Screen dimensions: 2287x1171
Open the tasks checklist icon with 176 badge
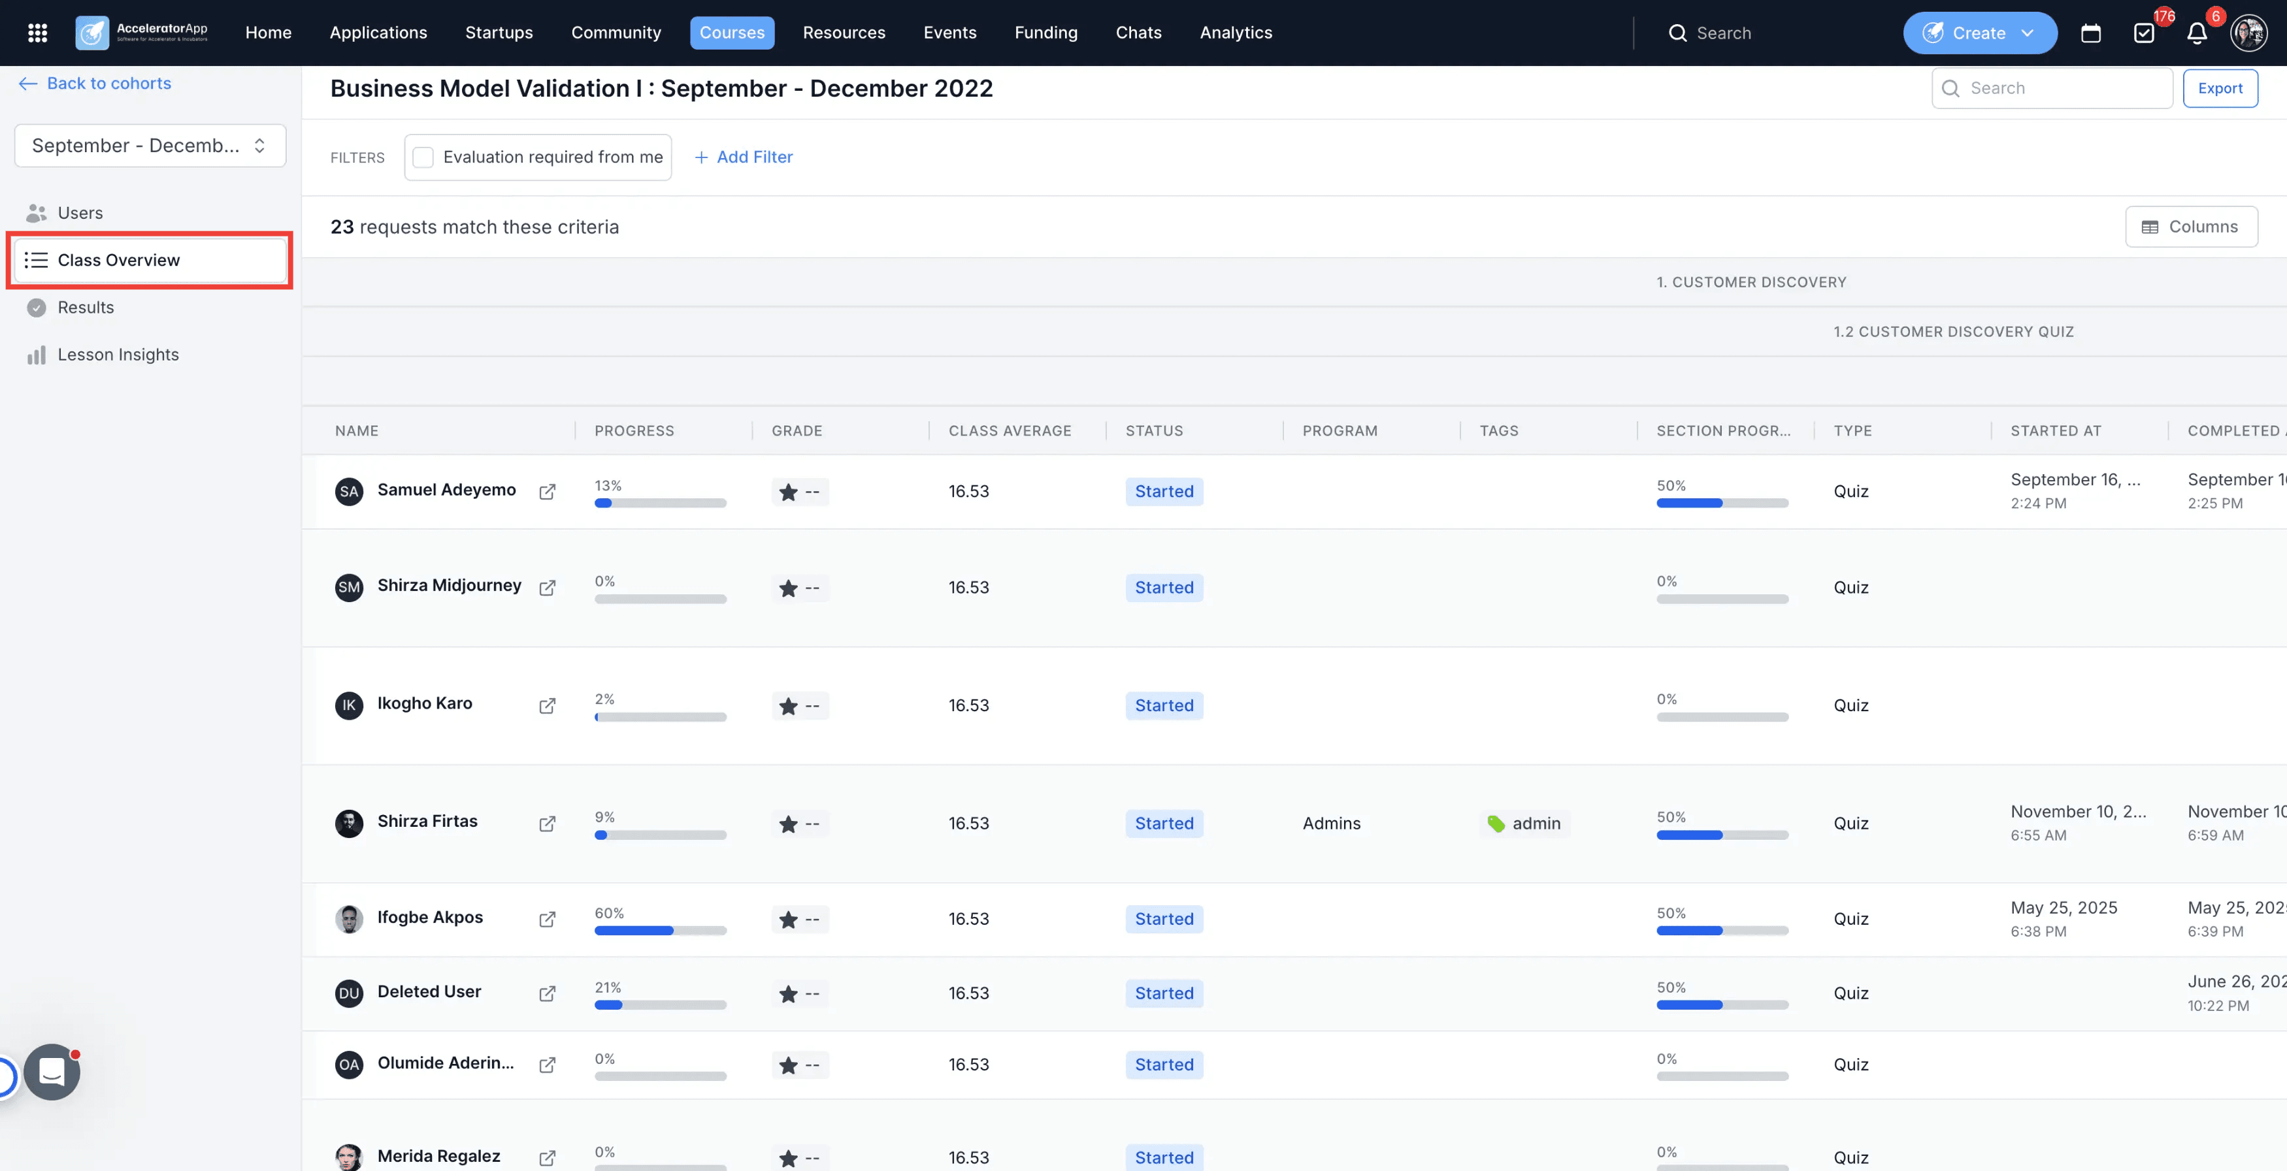[2144, 33]
